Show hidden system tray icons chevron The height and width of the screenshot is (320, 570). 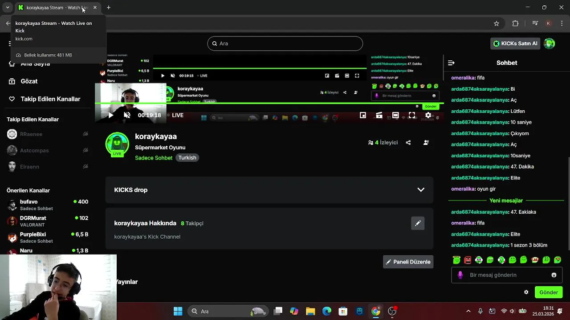pos(468,311)
